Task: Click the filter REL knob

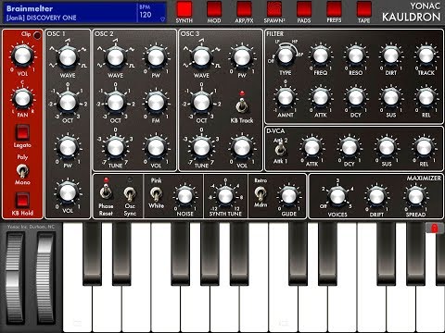Action: pos(426,98)
